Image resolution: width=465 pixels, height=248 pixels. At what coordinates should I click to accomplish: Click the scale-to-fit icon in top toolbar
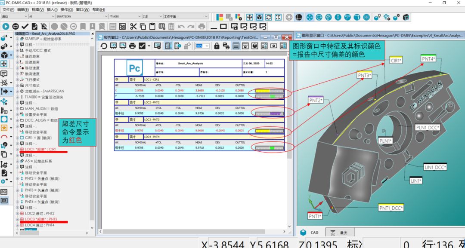pyautogui.click(x=278, y=17)
